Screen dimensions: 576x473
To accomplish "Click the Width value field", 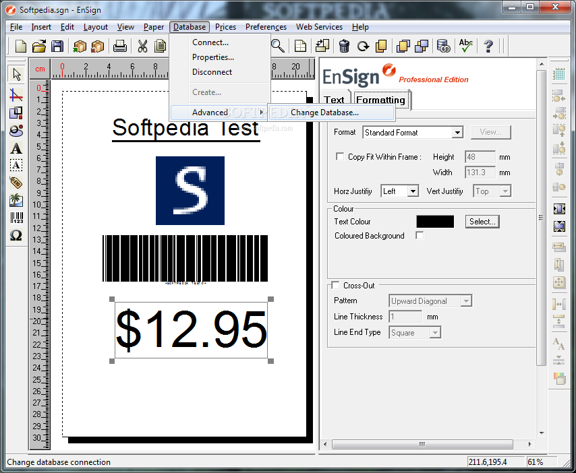I will coord(480,172).
